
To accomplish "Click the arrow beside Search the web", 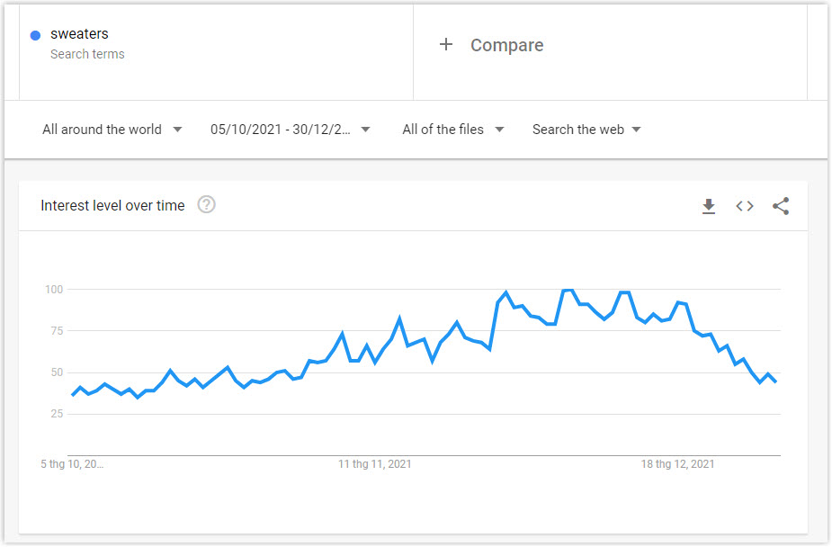I will click(x=636, y=130).
